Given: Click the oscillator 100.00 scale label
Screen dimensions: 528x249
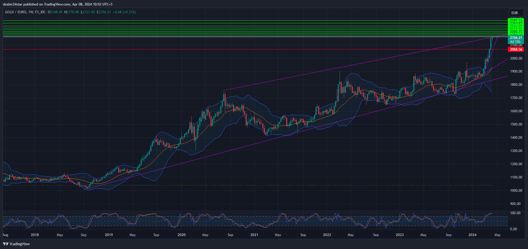Looking at the screenshot, I should point(515,213).
